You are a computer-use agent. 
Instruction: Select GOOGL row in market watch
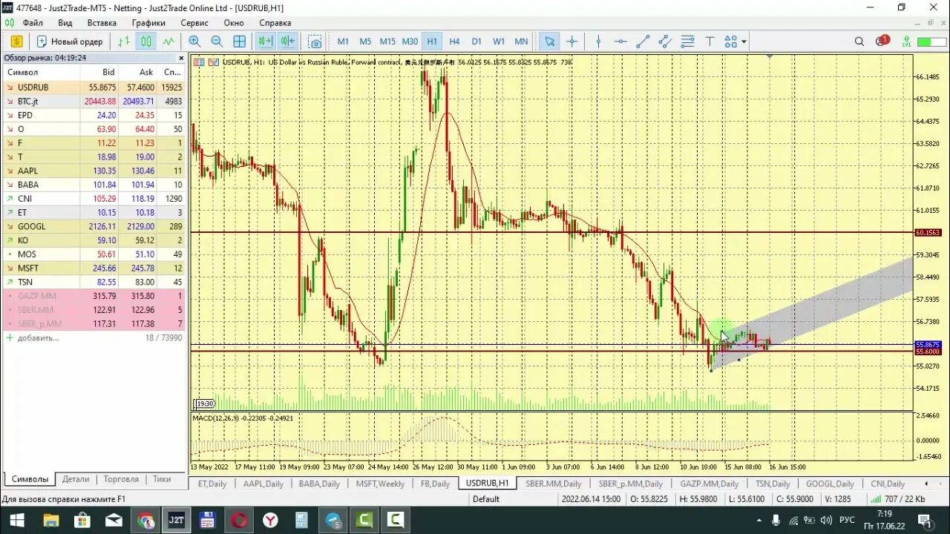pos(94,226)
